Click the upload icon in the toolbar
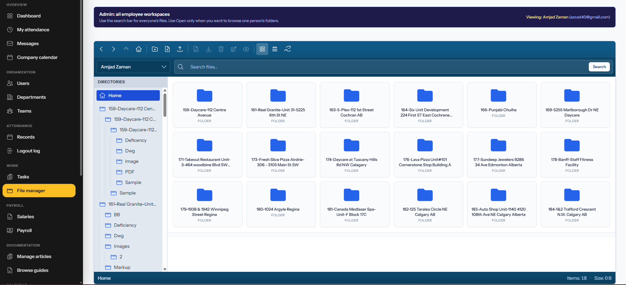Screen dimensions: 626x285 coord(180,49)
